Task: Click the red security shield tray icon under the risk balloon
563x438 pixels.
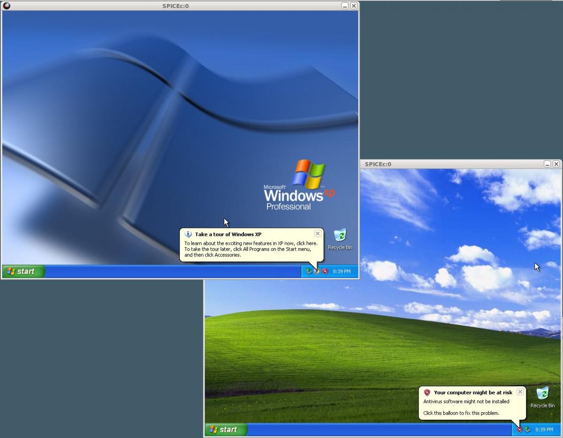Action: (519, 430)
